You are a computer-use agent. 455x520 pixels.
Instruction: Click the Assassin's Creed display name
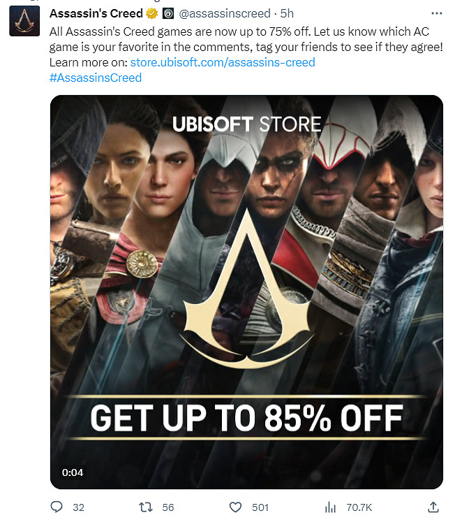coord(96,13)
